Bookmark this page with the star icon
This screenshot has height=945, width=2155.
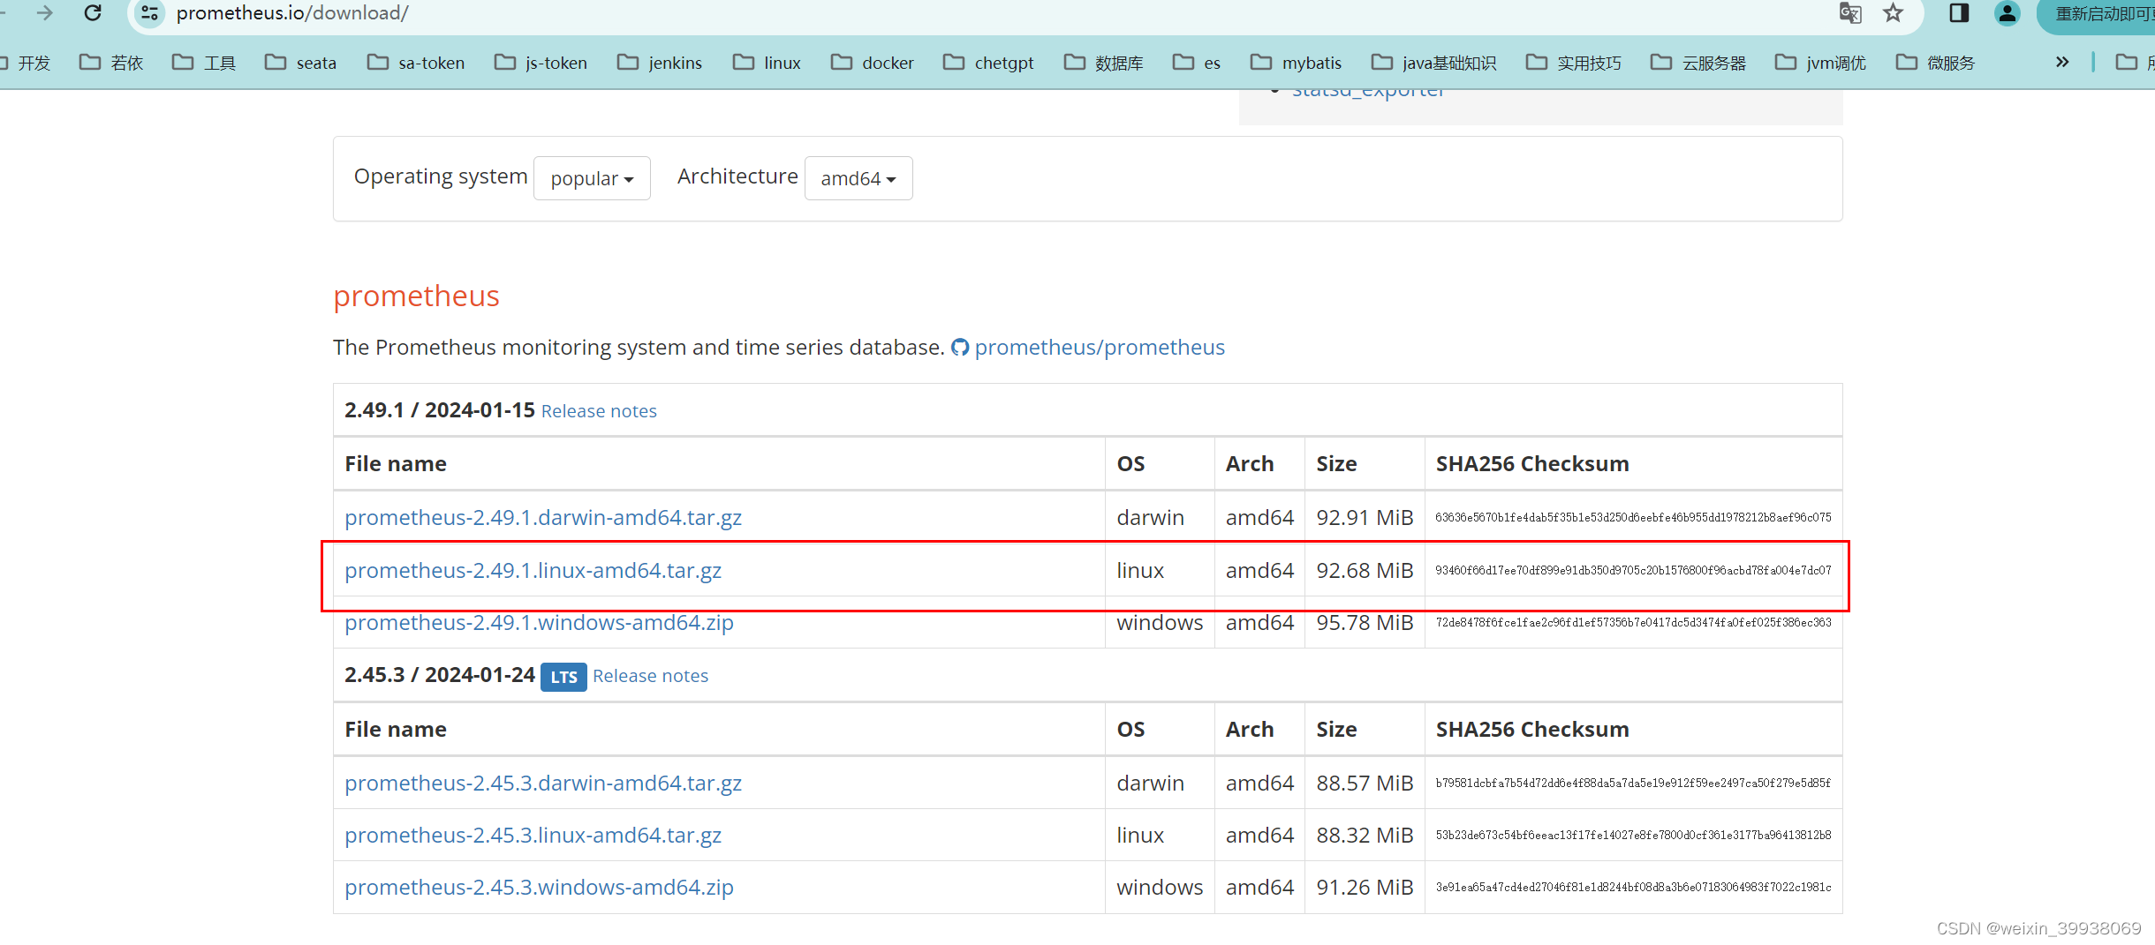(x=1893, y=13)
